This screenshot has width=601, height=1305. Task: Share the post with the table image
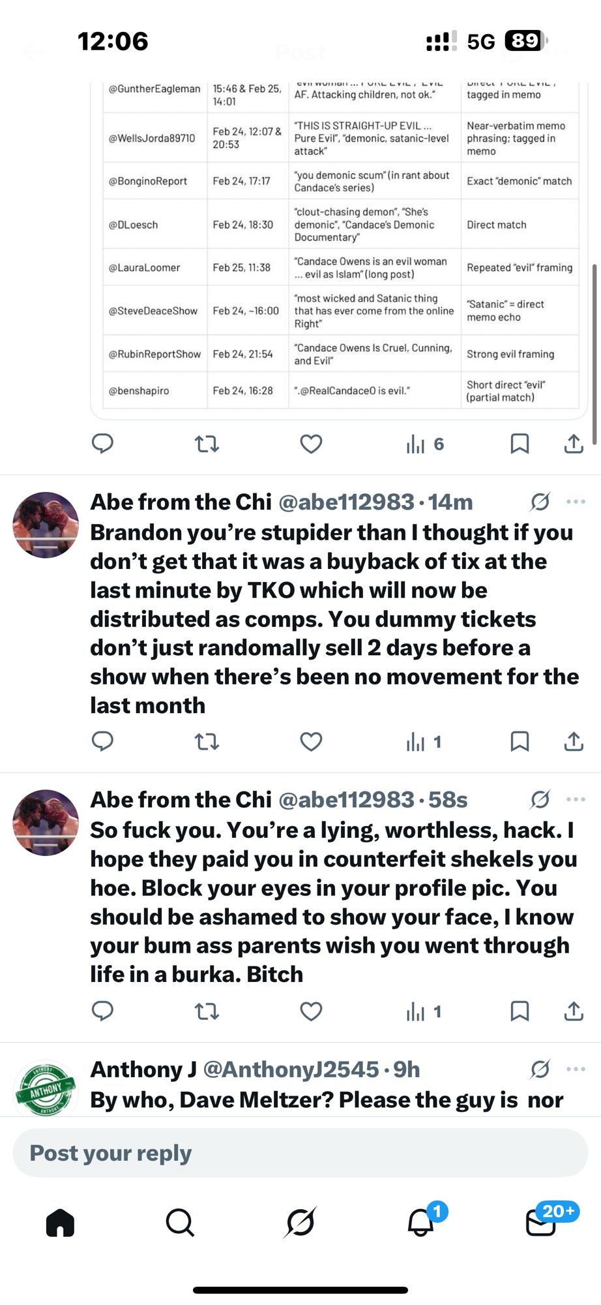pyautogui.click(x=574, y=444)
